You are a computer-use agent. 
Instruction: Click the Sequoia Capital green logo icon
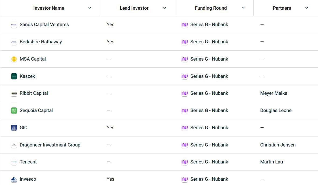click(14, 111)
